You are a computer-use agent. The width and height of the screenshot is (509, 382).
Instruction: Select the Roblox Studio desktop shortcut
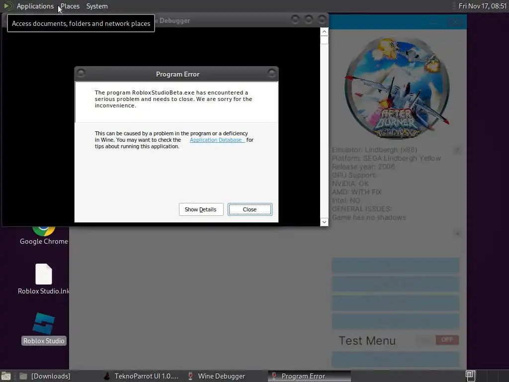pos(44,329)
